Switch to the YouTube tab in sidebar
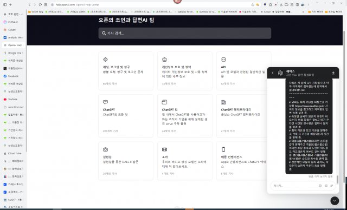Screen dimensions: 347x210 point(13,99)
